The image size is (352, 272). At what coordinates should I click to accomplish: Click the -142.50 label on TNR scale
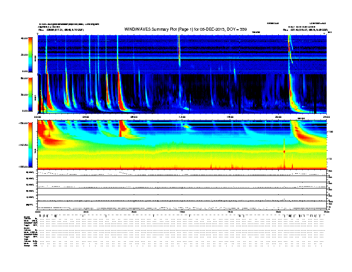pyautogui.click(x=23, y=145)
